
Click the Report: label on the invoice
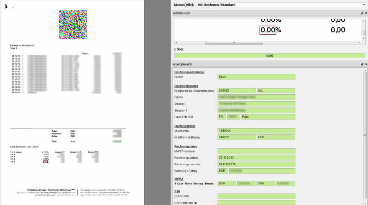pos(85,53)
